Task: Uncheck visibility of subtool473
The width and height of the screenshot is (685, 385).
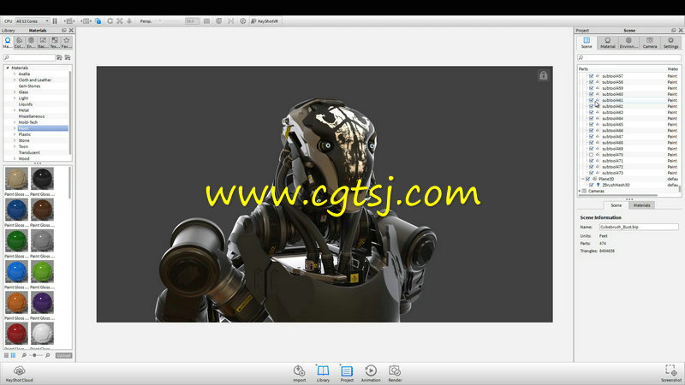Action: pos(591,173)
